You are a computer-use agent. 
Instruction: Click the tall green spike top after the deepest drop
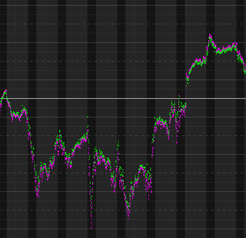pyautogui.click(x=118, y=140)
